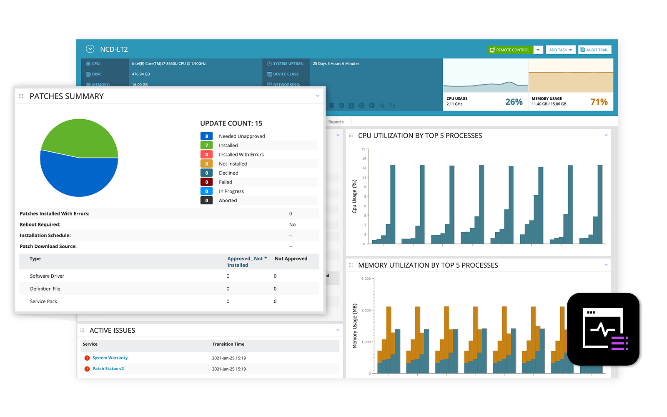Click the Memory Utilization panel grip icon
Screen dimensions: 667x417
click(351, 265)
